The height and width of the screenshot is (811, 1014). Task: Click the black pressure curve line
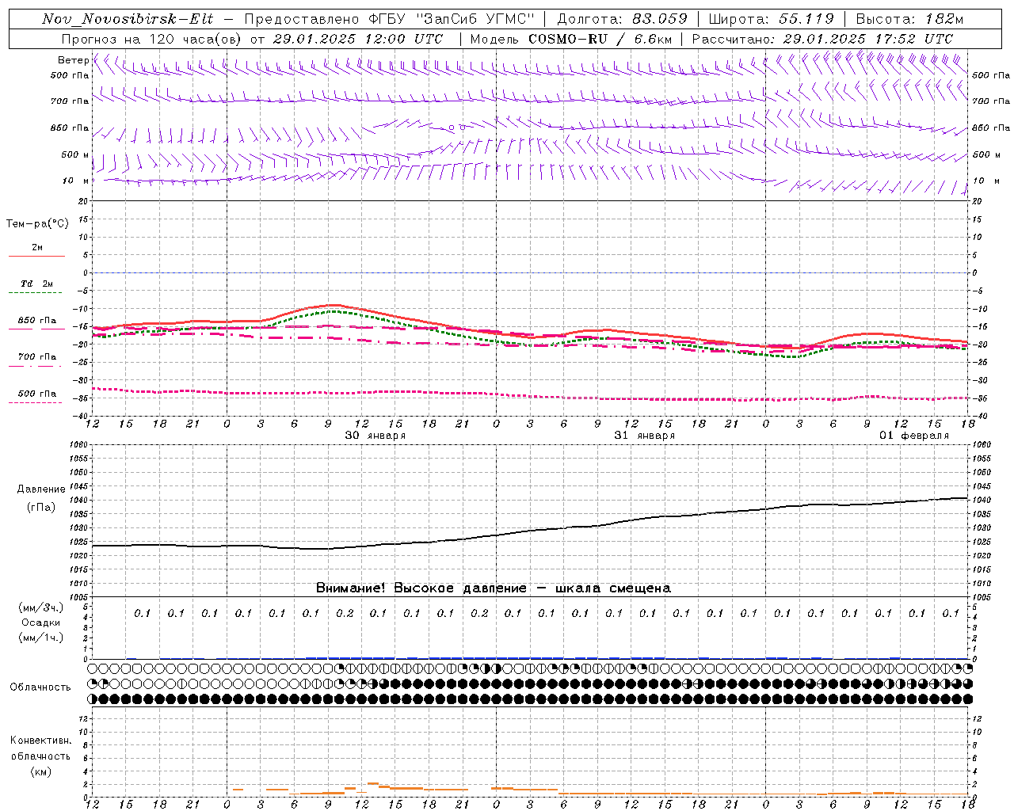click(x=529, y=531)
